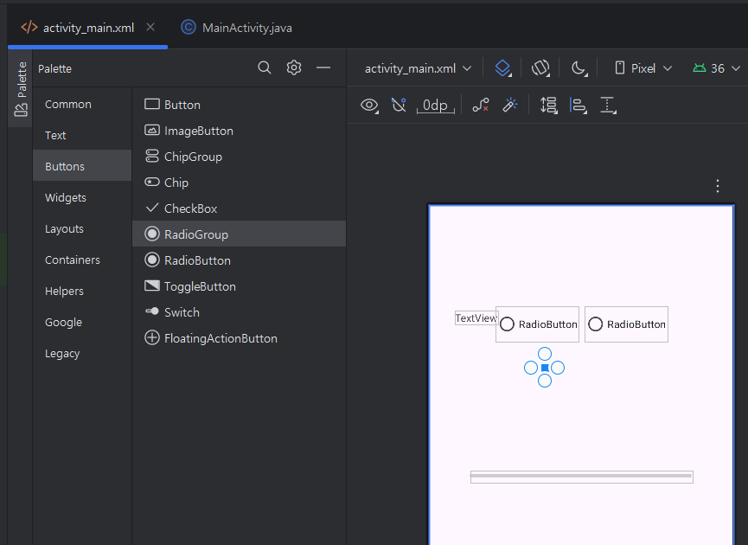748x545 pixels.
Task: Open the Layouts palette category
Action: (82, 228)
